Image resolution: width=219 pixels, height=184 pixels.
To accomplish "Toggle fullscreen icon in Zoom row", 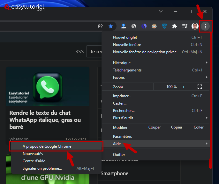I will [200, 87].
